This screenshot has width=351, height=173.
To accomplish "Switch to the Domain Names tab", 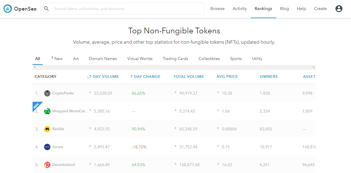I will point(103,59).
